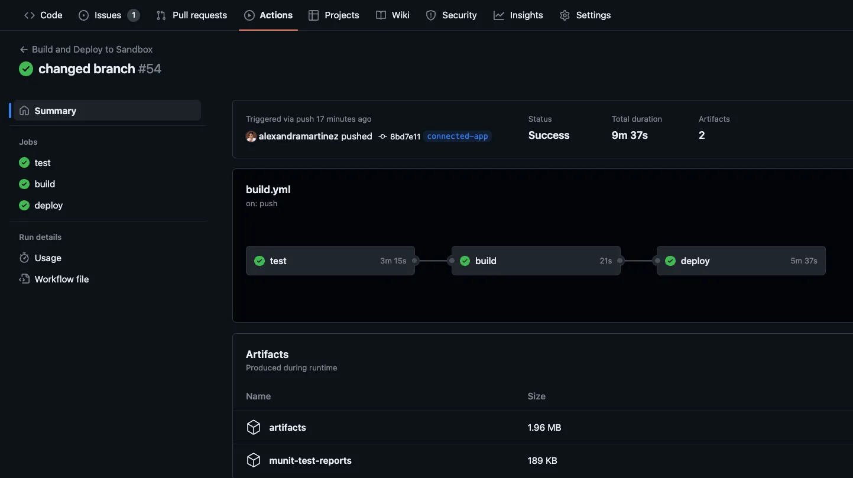Click the Code brackets icon
The height and width of the screenshot is (478, 853).
tap(30, 15)
